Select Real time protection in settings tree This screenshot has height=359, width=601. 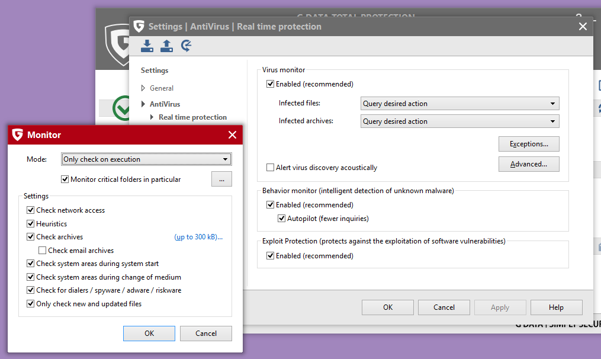click(x=192, y=117)
